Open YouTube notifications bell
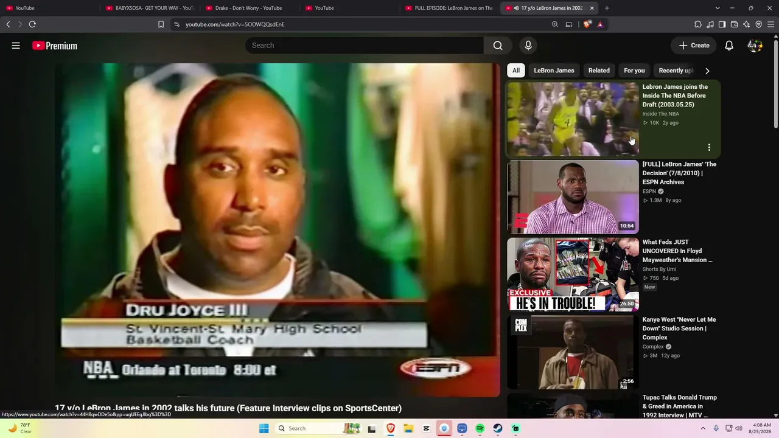 (x=729, y=46)
